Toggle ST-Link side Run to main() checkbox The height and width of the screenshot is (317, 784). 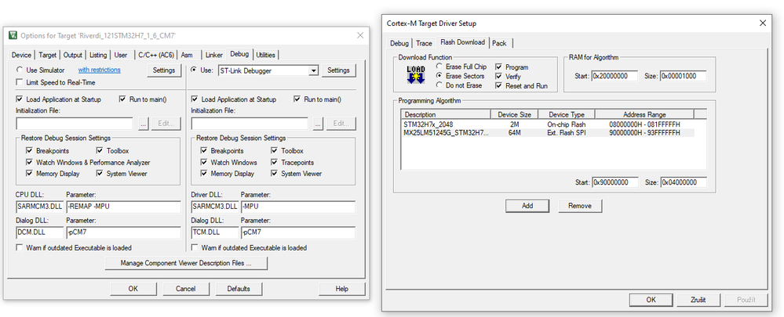pos(297,99)
